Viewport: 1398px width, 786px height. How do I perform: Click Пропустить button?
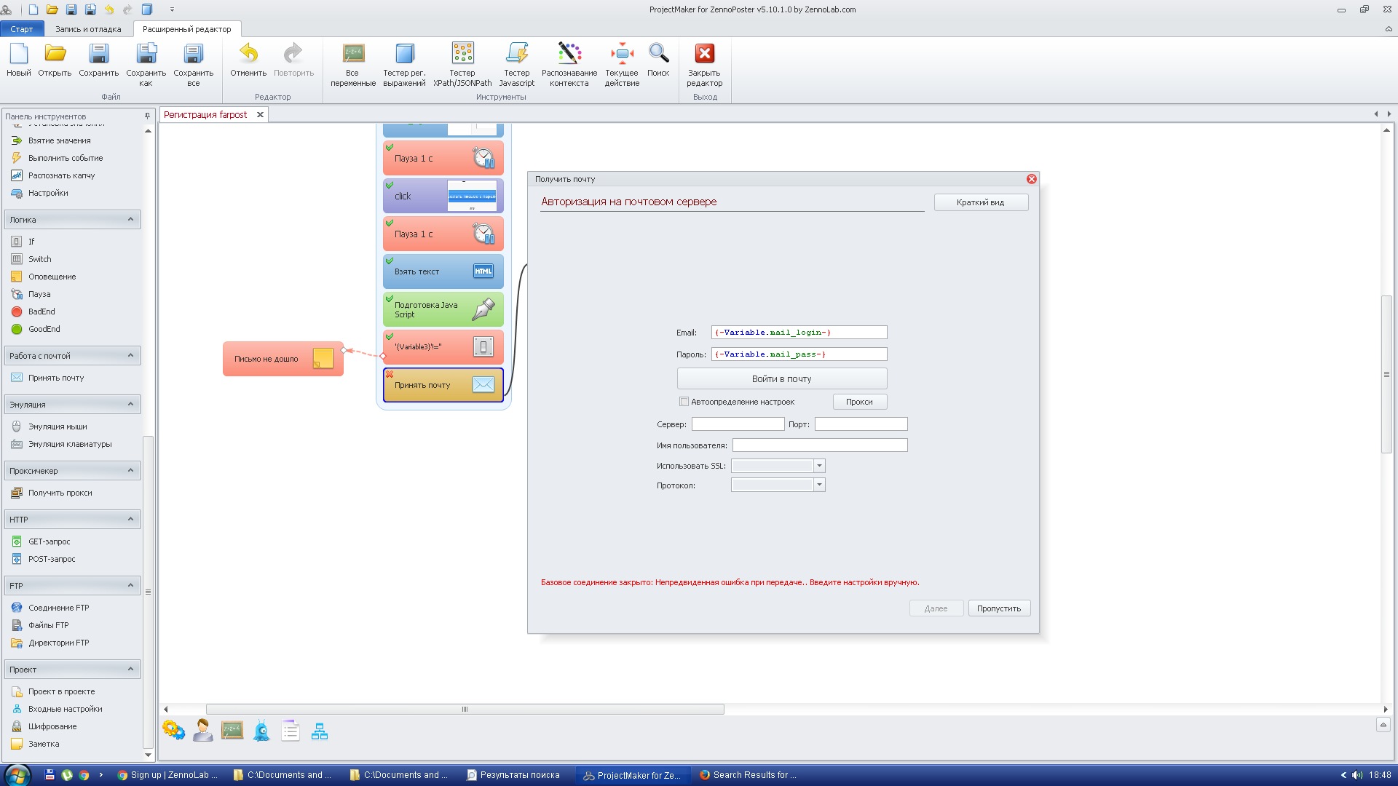click(999, 608)
